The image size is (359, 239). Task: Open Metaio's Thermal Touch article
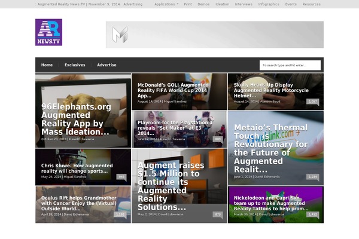coord(270,148)
